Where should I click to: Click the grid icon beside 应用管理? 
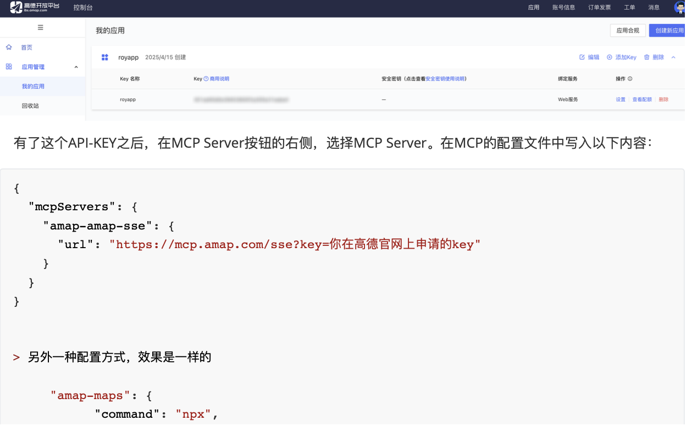point(9,66)
